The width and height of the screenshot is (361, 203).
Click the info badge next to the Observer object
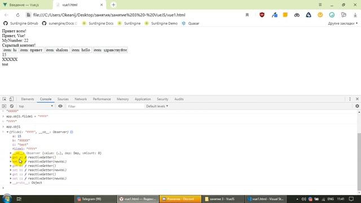(x=72, y=132)
